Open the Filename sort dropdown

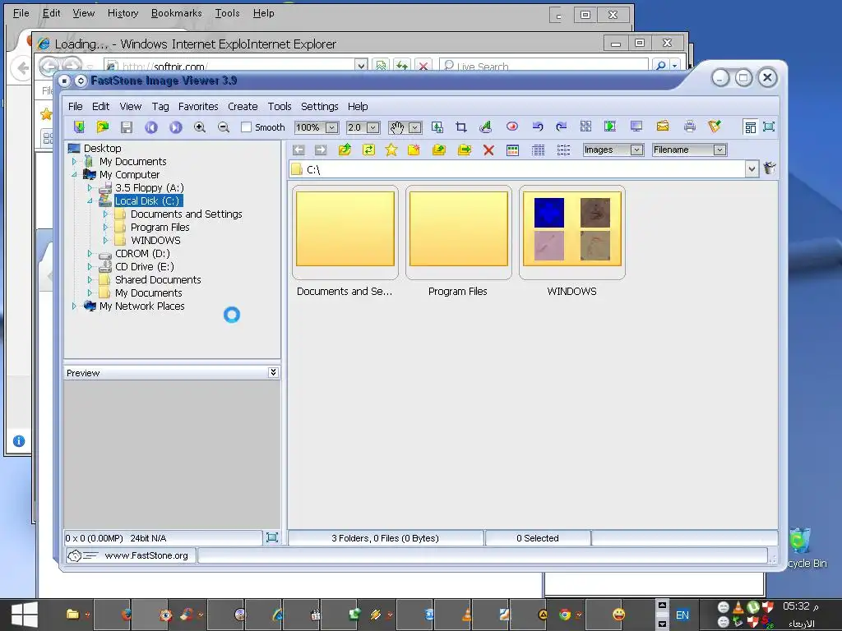(x=720, y=150)
